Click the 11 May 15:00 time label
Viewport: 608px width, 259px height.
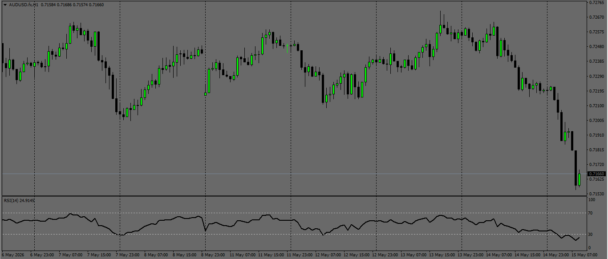coord(271,255)
